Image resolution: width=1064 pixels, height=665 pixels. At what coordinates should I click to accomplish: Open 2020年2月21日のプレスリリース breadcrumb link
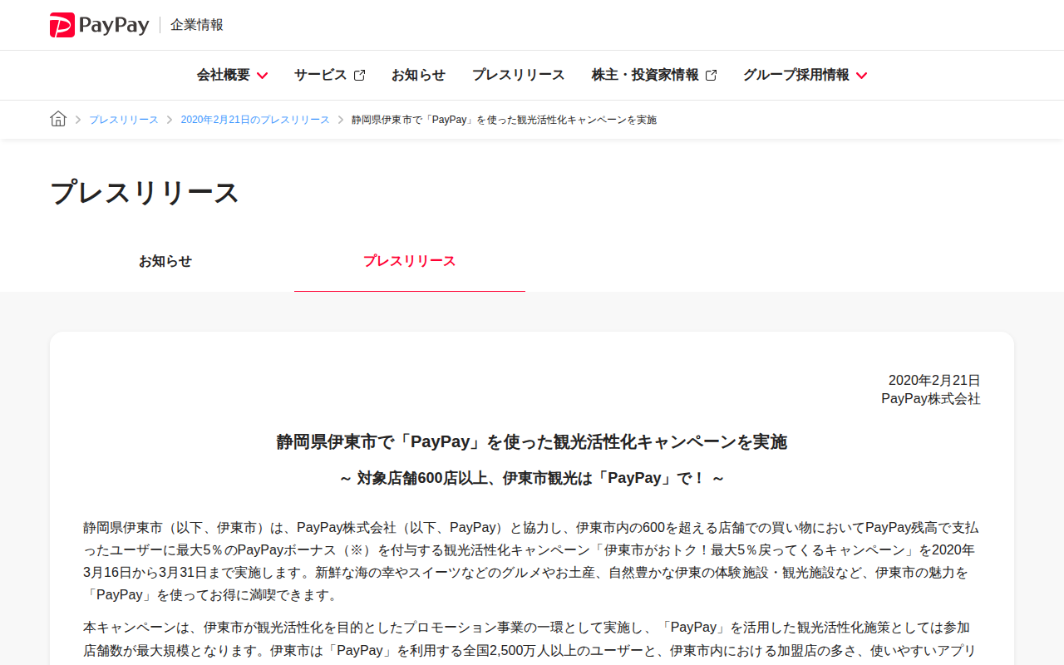coord(255,120)
